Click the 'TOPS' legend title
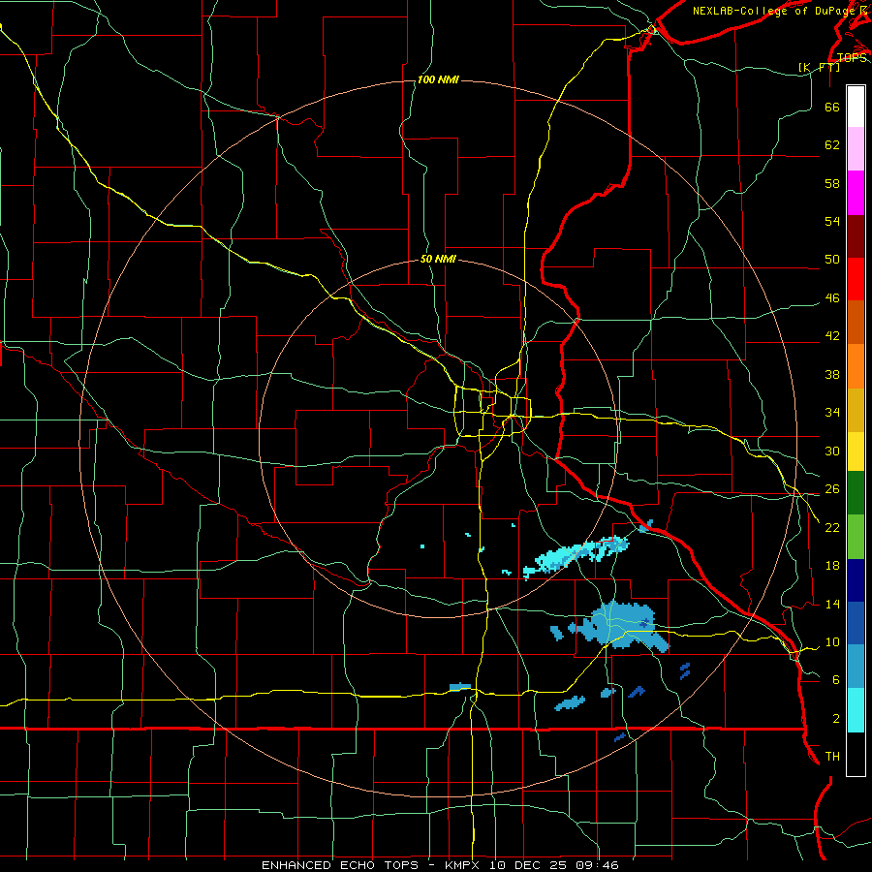 (852, 58)
